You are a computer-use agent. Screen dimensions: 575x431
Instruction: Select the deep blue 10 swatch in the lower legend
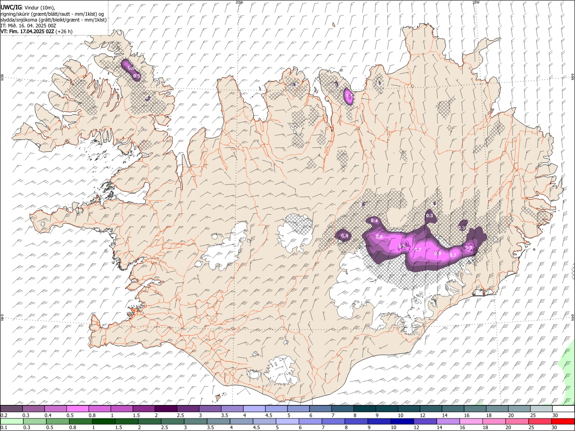click(x=402, y=421)
